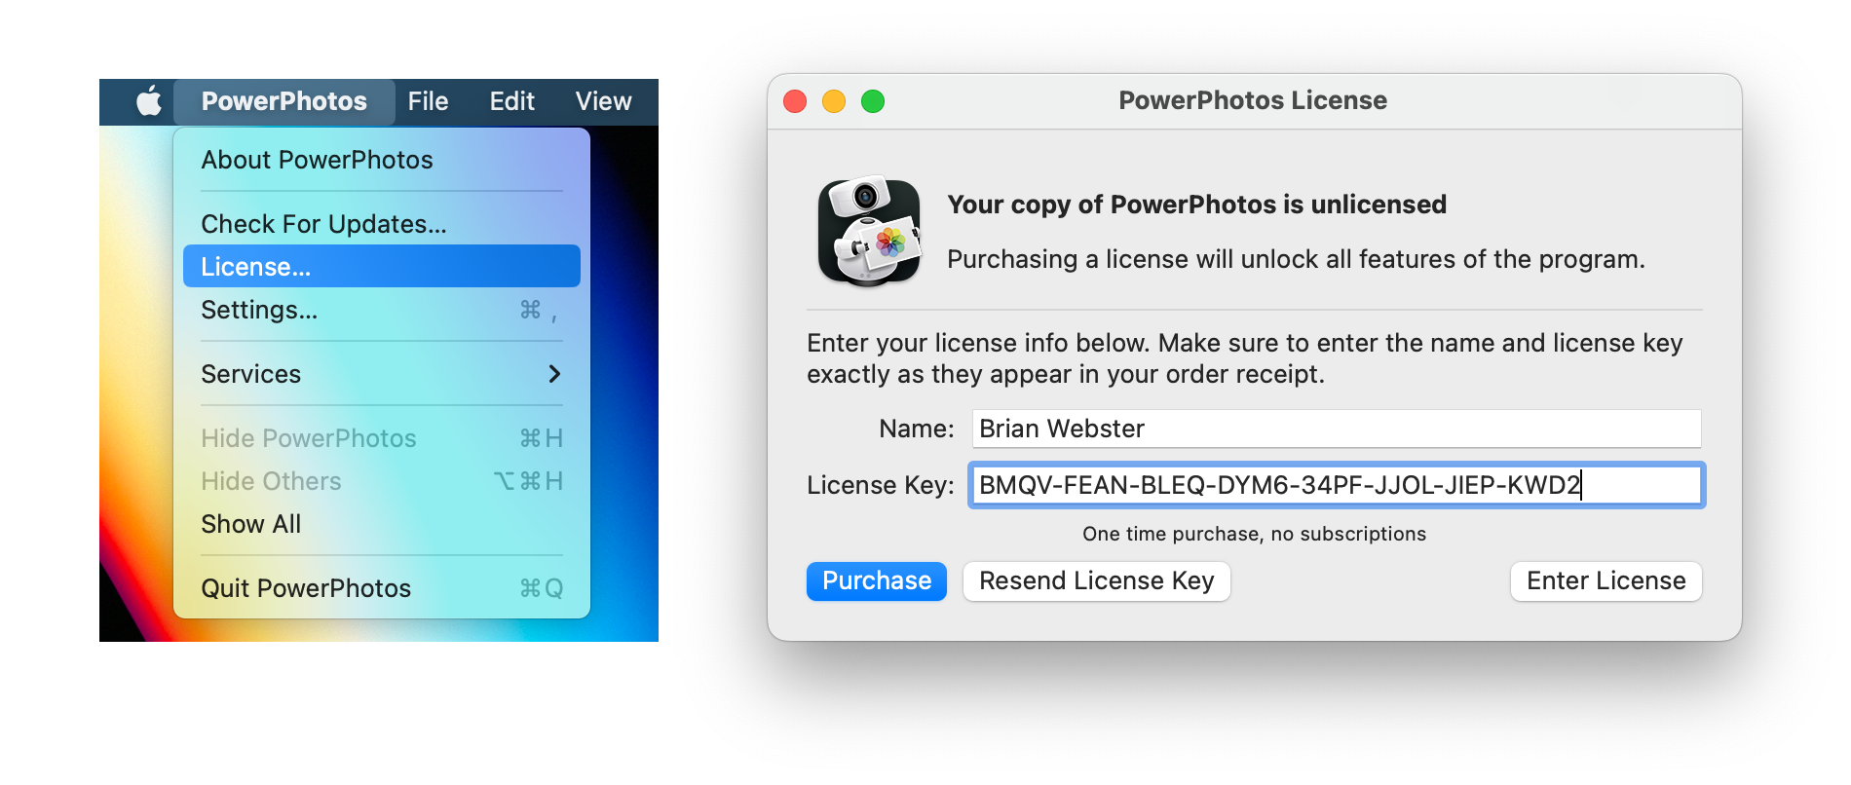Open the File menu
The height and width of the screenshot is (785, 1851).
click(x=428, y=101)
